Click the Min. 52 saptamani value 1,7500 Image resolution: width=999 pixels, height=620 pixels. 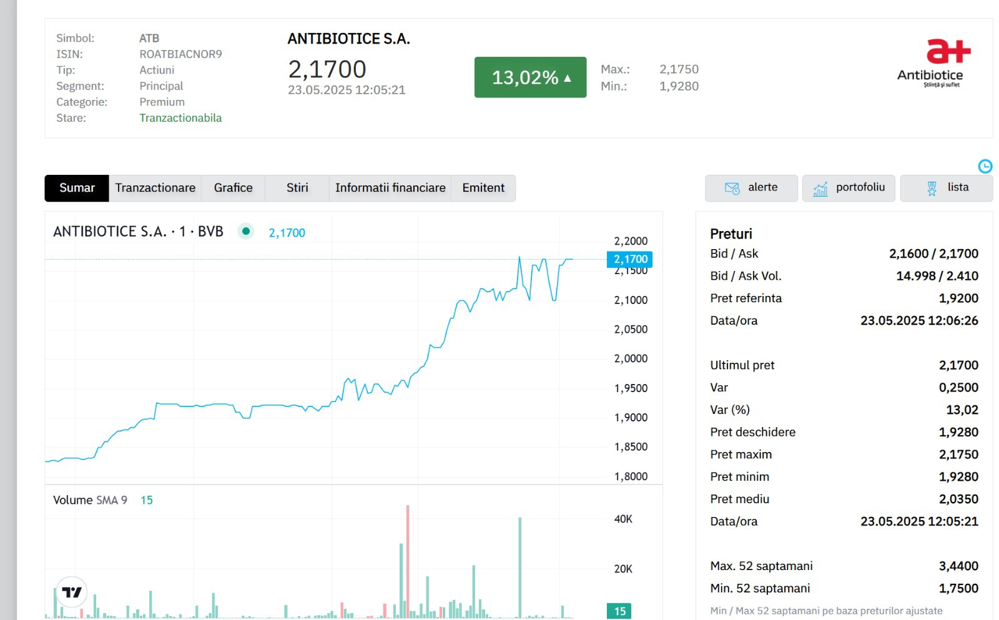(x=958, y=588)
